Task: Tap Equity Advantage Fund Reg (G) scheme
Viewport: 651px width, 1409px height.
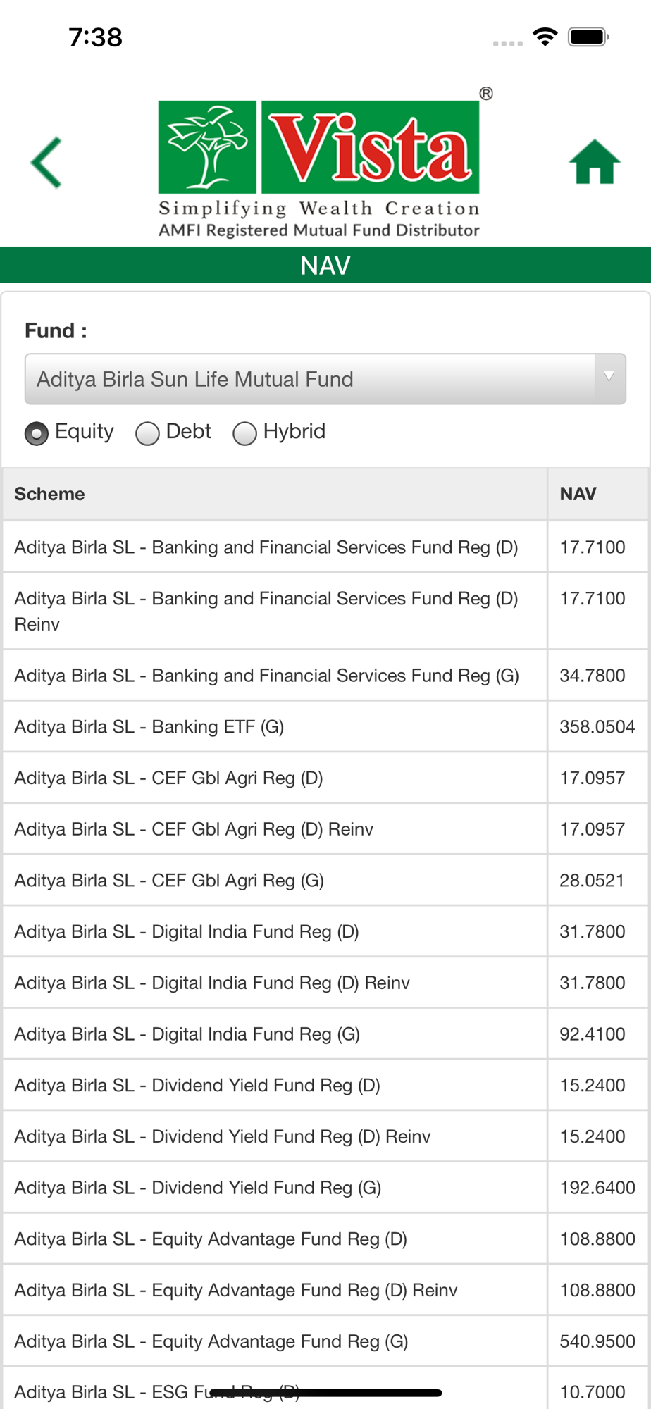Action: click(211, 1341)
